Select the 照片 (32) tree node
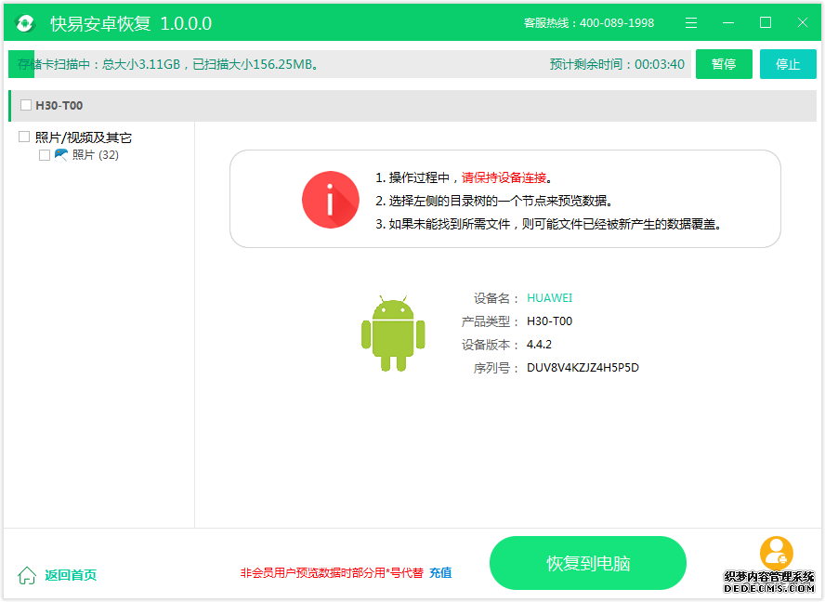Viewport: 825px width, 602px height. [x=96, y=155]
